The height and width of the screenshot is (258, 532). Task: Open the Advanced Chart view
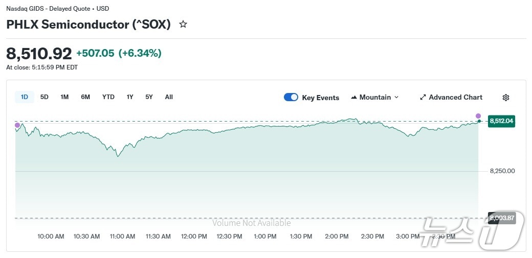click(451, 98)
